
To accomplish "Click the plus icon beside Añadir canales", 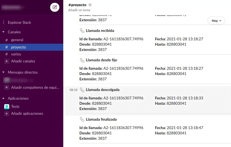I will [7, 61].
